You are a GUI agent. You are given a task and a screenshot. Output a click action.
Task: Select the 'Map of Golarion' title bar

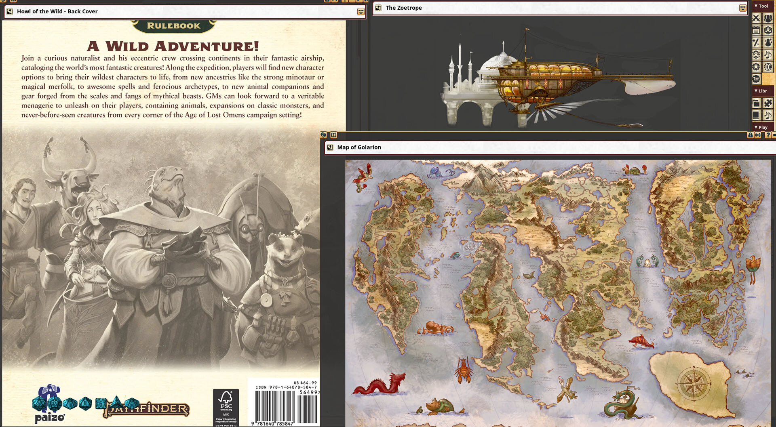point(360,147)
